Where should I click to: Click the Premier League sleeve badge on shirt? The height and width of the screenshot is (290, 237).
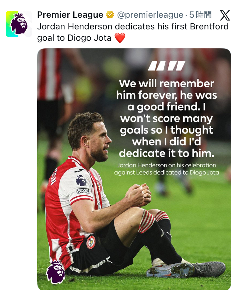tap(81, 181)
